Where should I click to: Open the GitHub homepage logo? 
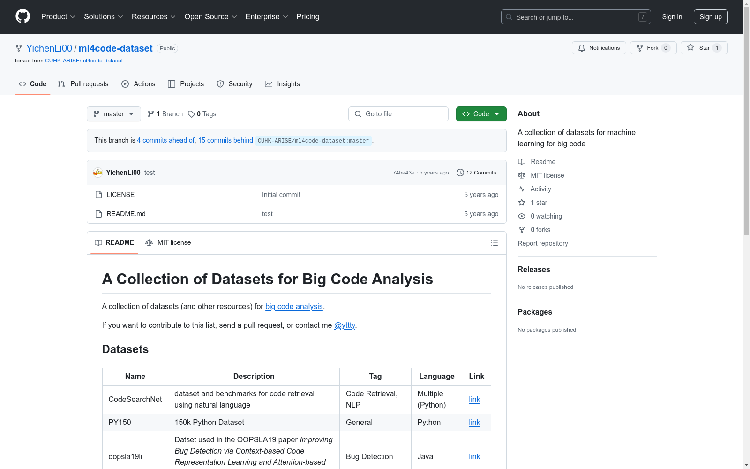point(22,16)
